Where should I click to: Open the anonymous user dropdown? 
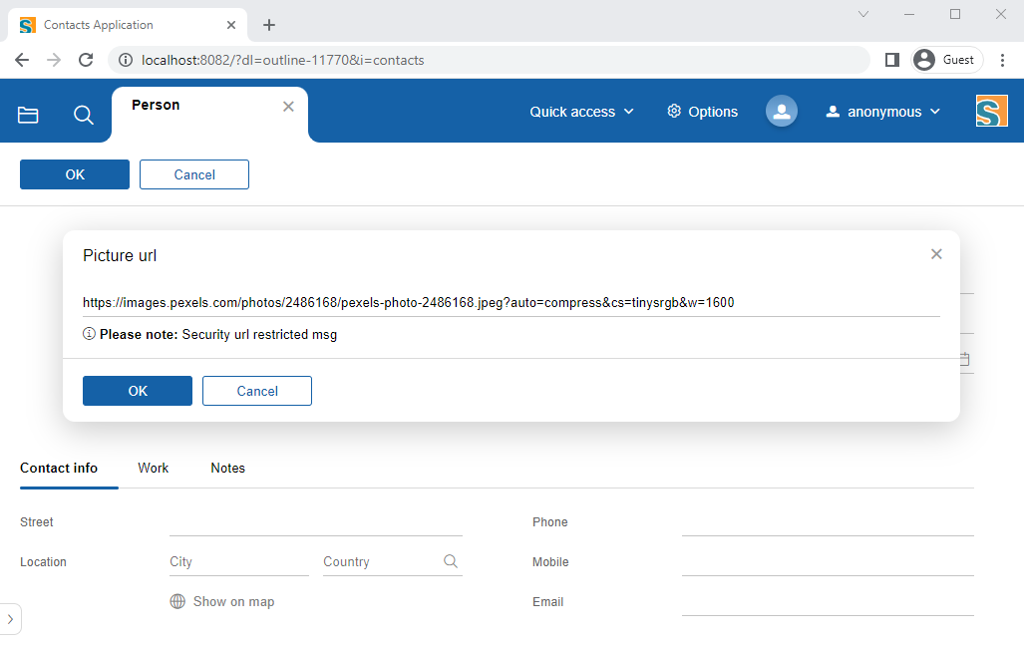coord(882,112)
